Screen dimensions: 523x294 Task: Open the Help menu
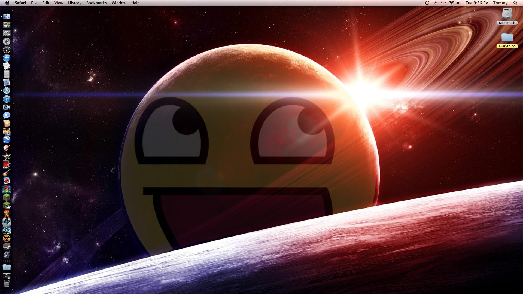point(135,3)
